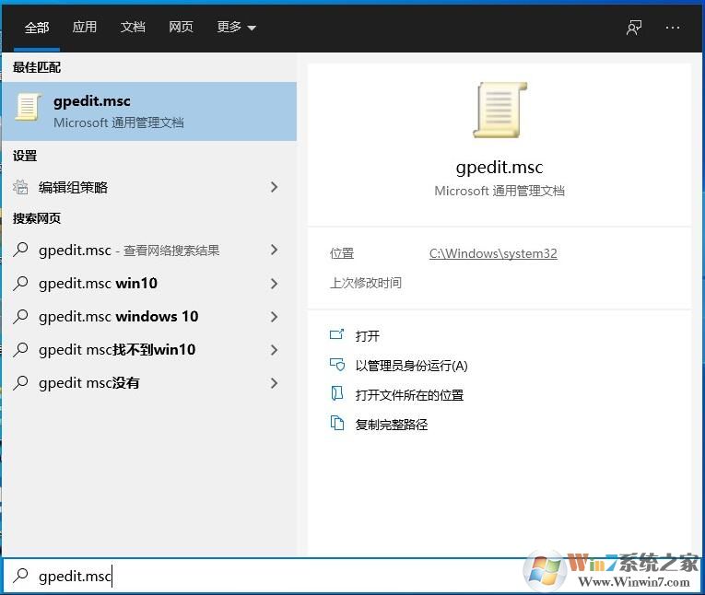The width and height of the screenshot is (705, 595).
Task: Click the search icon beside gpedit msc没有
Action: coord(20,383)
